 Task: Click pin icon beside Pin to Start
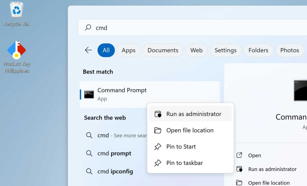158,147
